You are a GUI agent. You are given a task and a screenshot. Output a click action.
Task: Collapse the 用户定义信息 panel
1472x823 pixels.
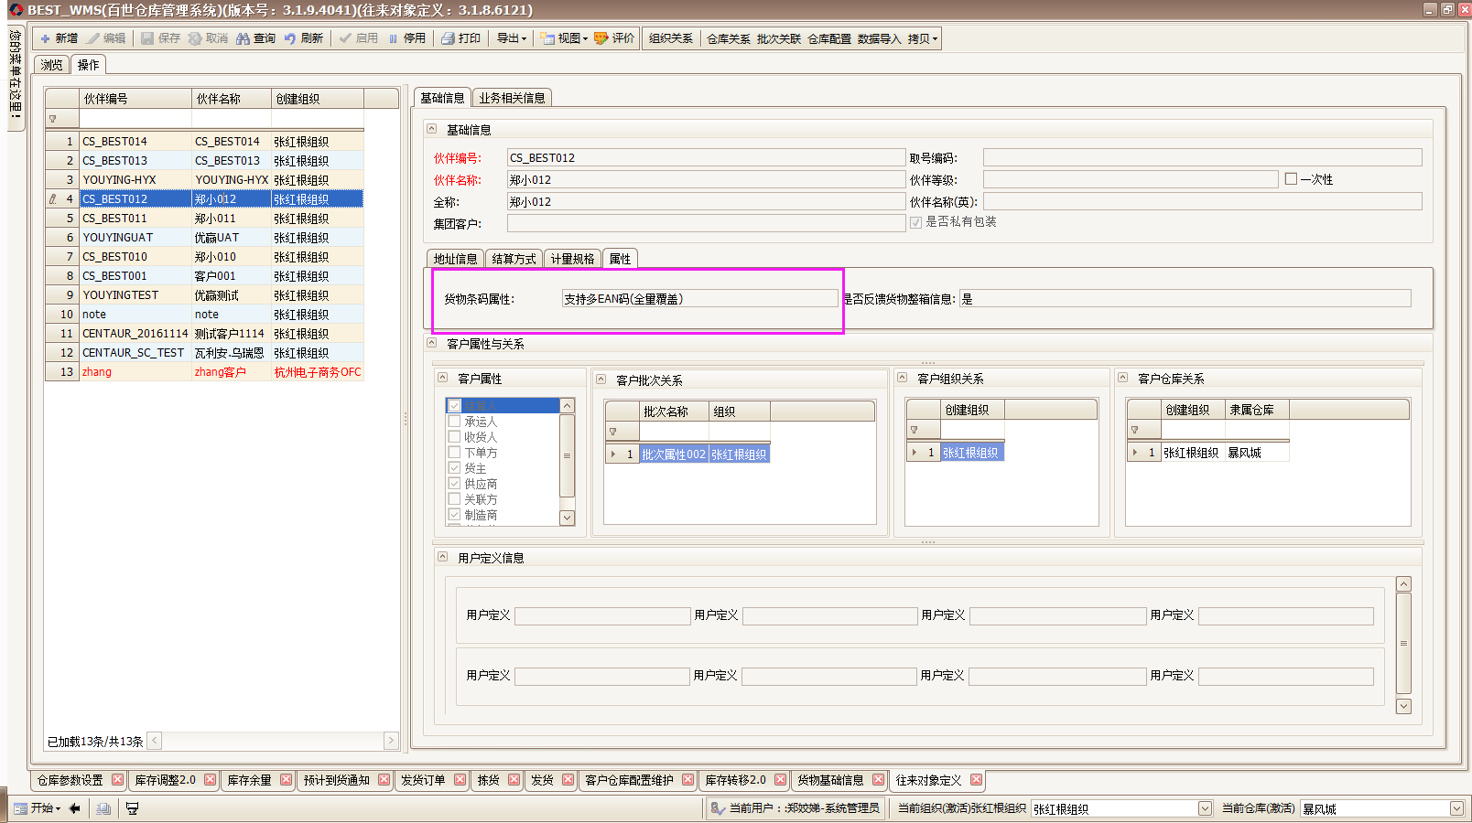click(443, 557)
